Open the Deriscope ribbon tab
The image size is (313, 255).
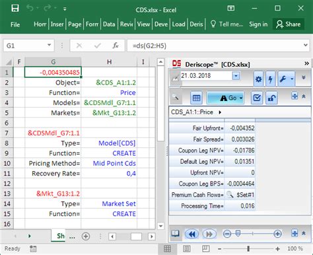196,24
